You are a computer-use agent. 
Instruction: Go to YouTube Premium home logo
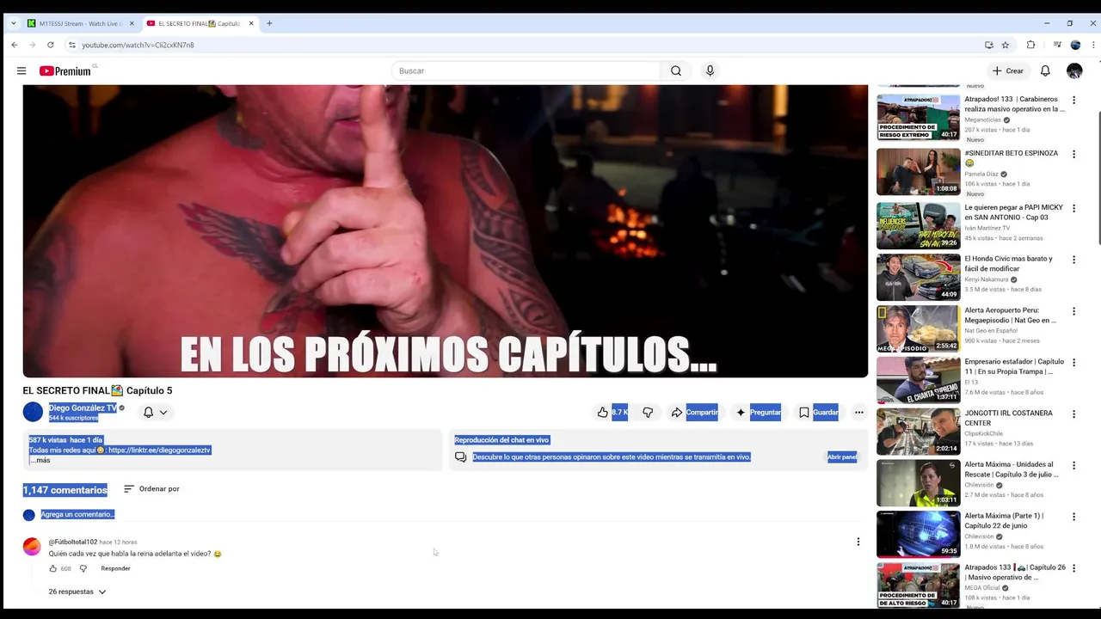66,71
